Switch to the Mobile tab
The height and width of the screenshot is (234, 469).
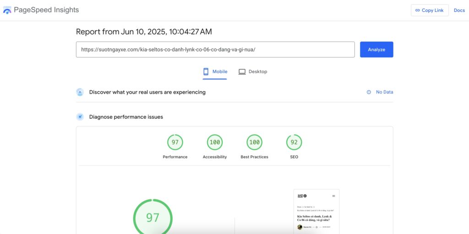click(x=215, y=72)
